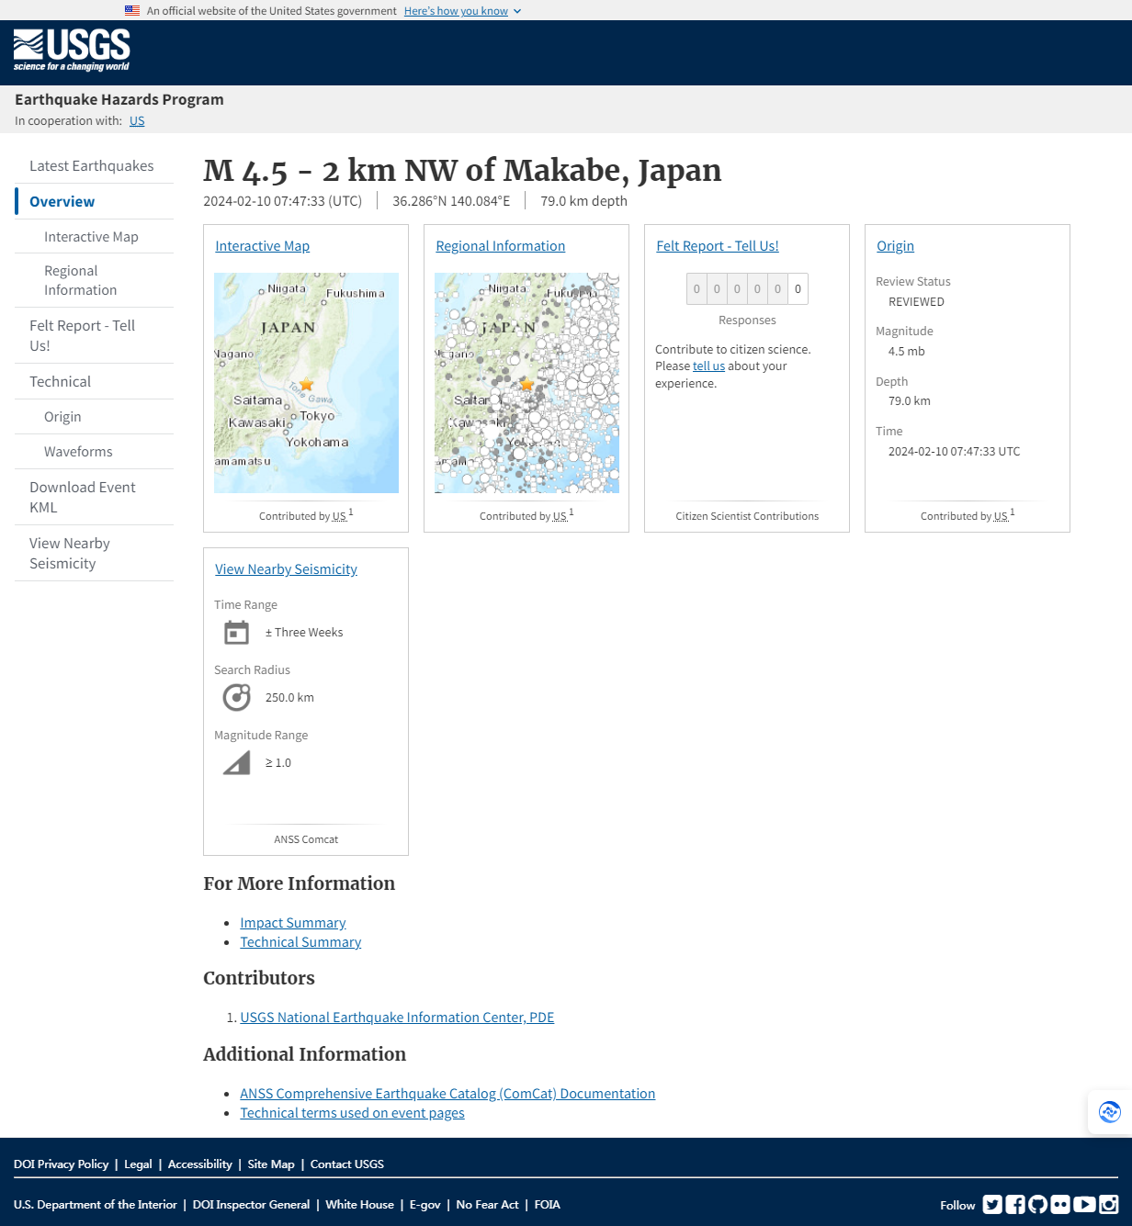The height and width of the screenshot is (1226, 1132).
Task: Click US contributor link under Regional Information card
Action: pos(560,517)
